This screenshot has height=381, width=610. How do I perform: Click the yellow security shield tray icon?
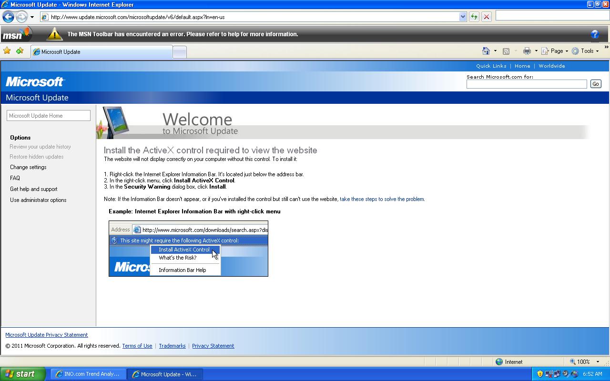point(540,374)
